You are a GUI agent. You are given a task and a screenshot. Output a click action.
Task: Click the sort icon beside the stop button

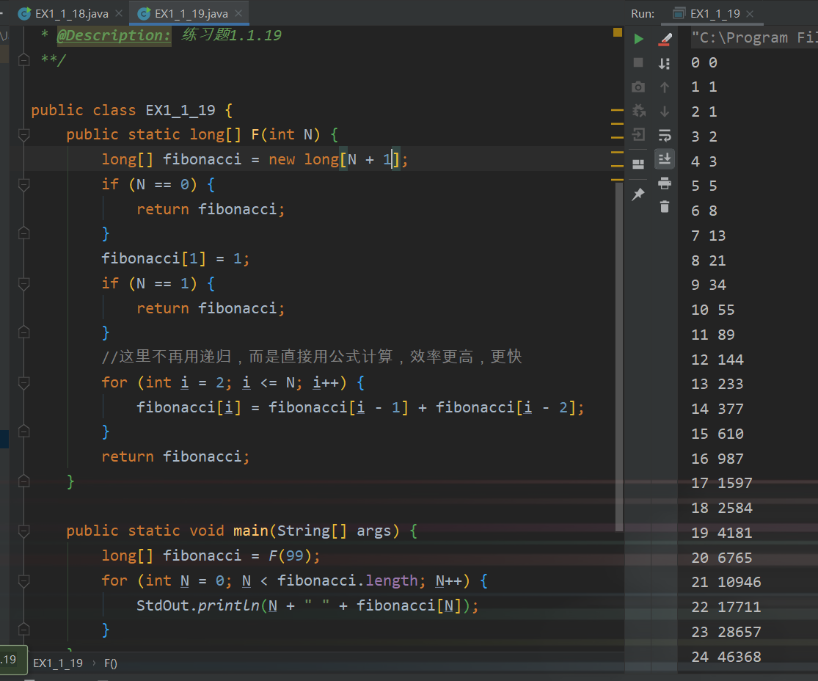(664, 63)
